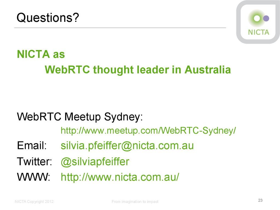Open the @silviapfeiffer Twitter handle
280x210 pixels.
coord(95,162)
